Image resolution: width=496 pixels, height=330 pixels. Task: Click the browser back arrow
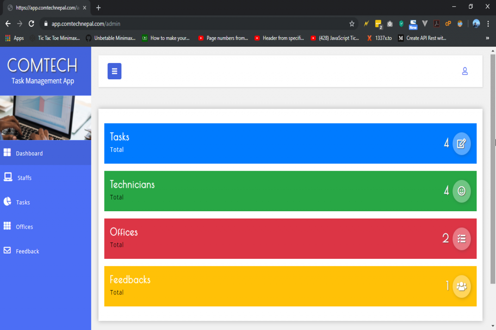coord(8,24)
